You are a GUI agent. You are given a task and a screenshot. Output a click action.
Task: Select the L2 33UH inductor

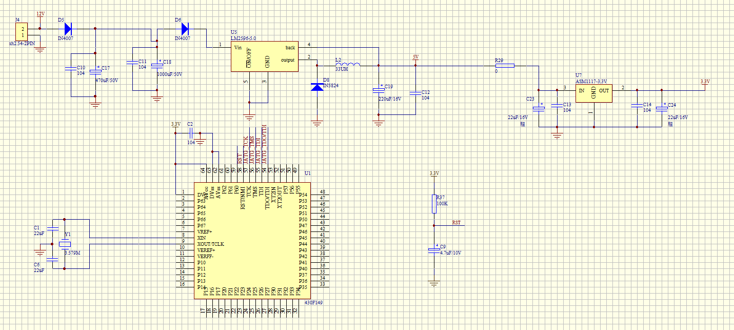[348, 64]
